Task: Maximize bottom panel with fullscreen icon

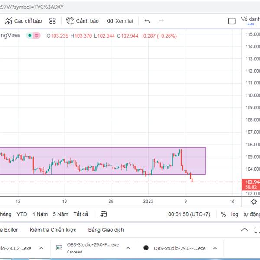Action: click(x=257, y=230)
